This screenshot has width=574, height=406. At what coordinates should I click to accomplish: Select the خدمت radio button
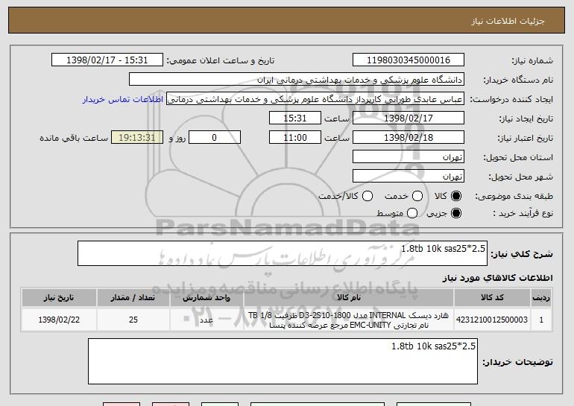click(x=417, y=197)
